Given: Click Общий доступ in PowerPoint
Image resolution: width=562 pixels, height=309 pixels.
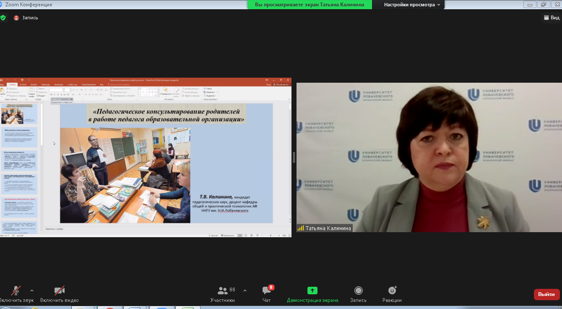Looking at the screenshot, I should click(x=281, y=84).
